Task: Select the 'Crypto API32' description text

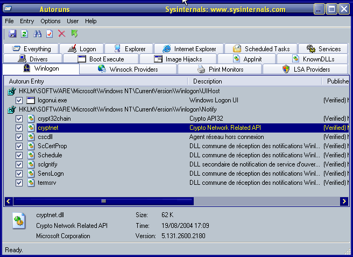Action: (206, 119)
